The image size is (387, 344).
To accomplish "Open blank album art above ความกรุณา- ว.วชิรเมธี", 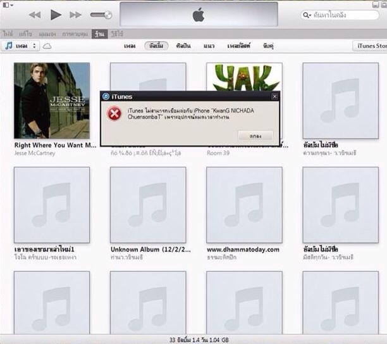I will [341, 101].
